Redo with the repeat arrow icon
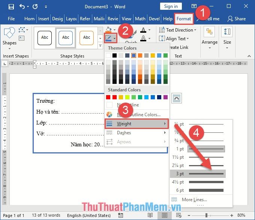 point(35,6)
